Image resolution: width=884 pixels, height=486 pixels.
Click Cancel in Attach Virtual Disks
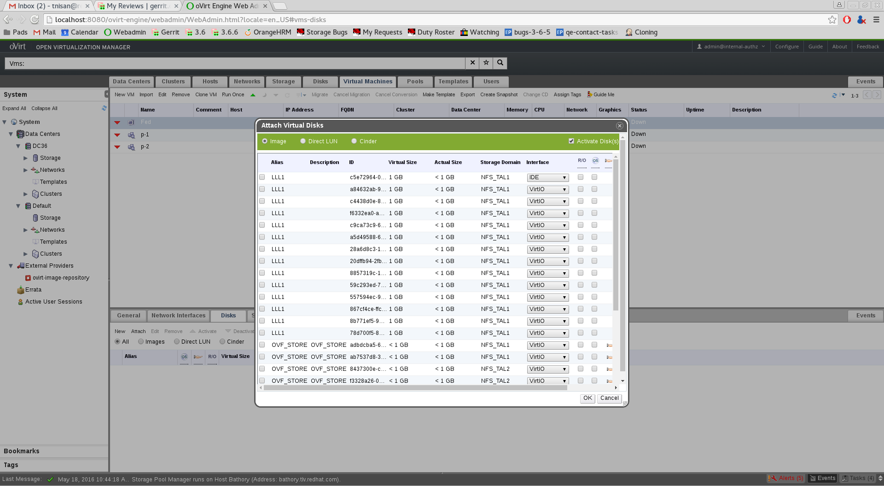[x=609, y=398]
